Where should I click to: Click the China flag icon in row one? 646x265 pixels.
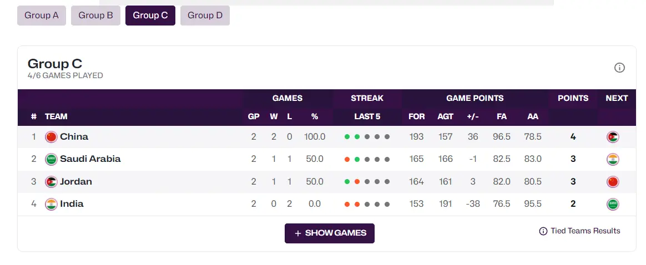pyautogui.click(x=51, y=137)
